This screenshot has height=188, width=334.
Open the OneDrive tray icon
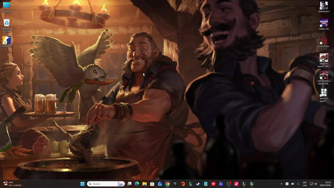pos(293,184)
